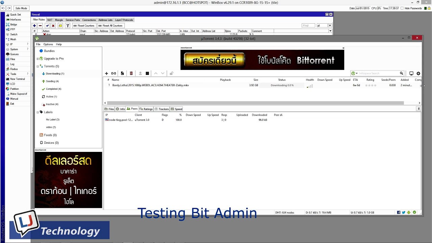The width and height of the screenshot is (432, 243).
Task: Expand the IP submenu in WinBox sidebar
Action: coord(28,44)
